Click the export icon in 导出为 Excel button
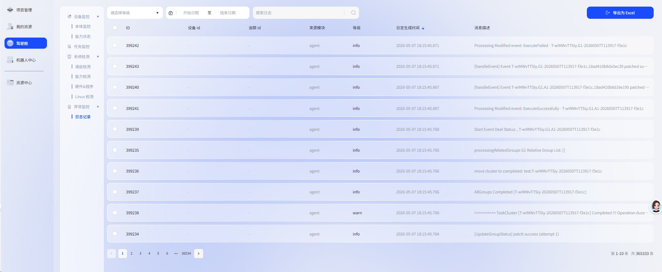This screenshot has height=272, width=662. 608,13
